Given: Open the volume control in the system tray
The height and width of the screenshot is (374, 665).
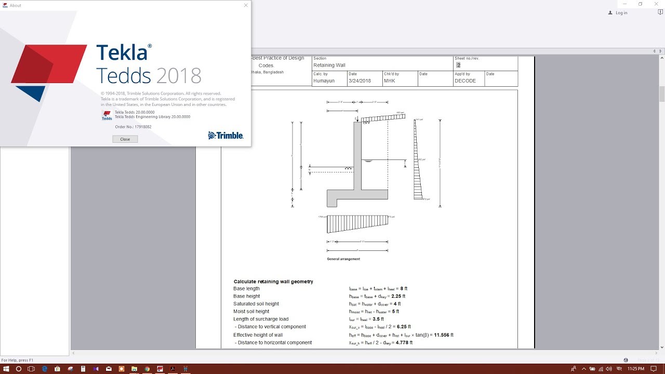Looking at the screenshot, I should tap(609, 368).
